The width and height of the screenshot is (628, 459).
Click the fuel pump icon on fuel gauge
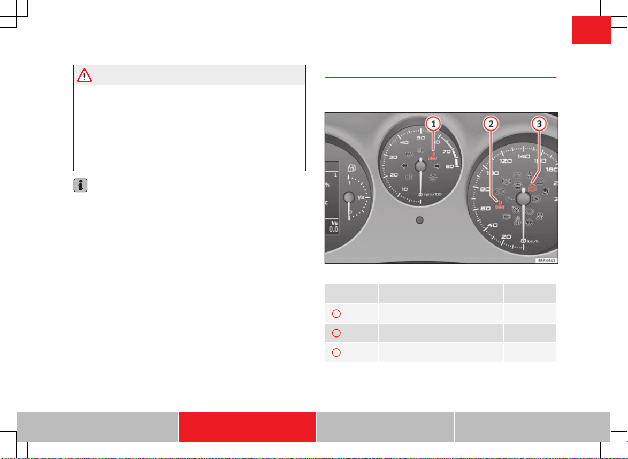coord(351,168)
